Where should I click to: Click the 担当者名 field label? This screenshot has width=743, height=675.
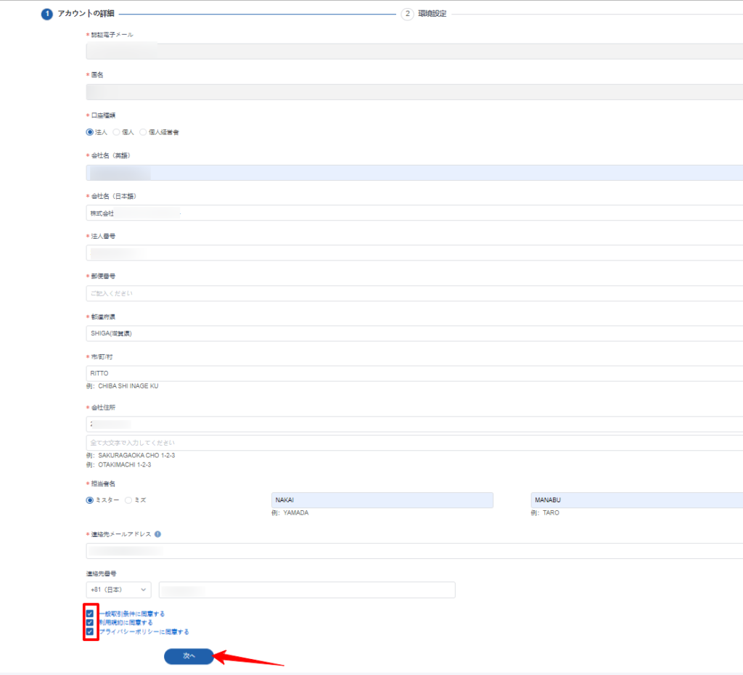click(103, 483)
